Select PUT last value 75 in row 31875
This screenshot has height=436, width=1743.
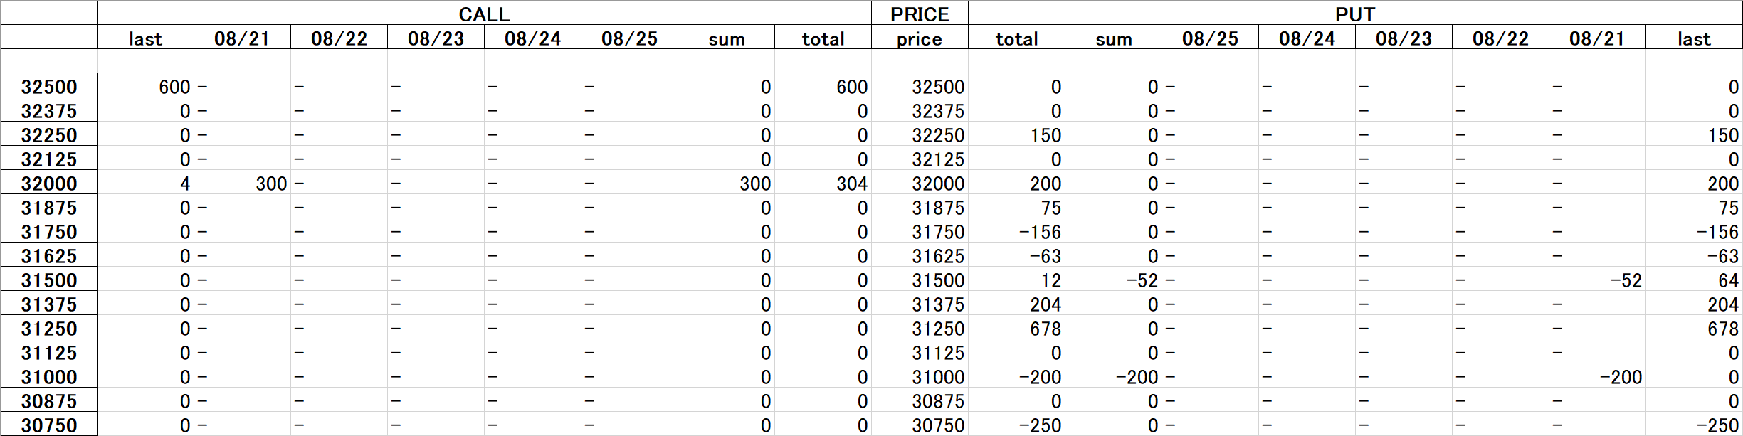1694,207
